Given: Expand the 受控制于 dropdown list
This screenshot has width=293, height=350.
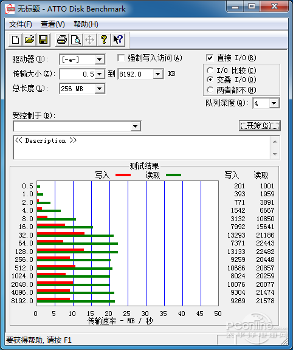Looking at the screenshot, I should [x=135, y=126].
